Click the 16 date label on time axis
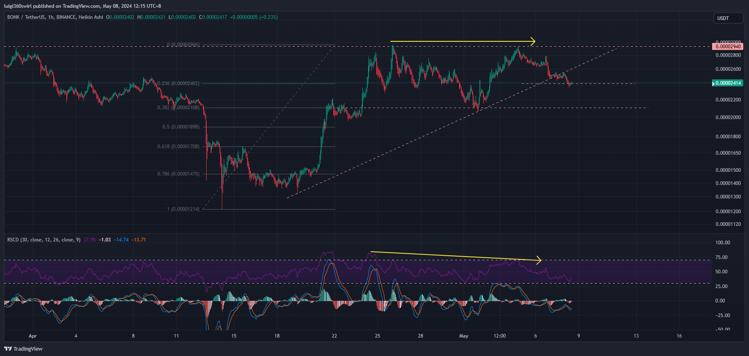The height and width of the screenshot is (356, 749). pos(679,336)
